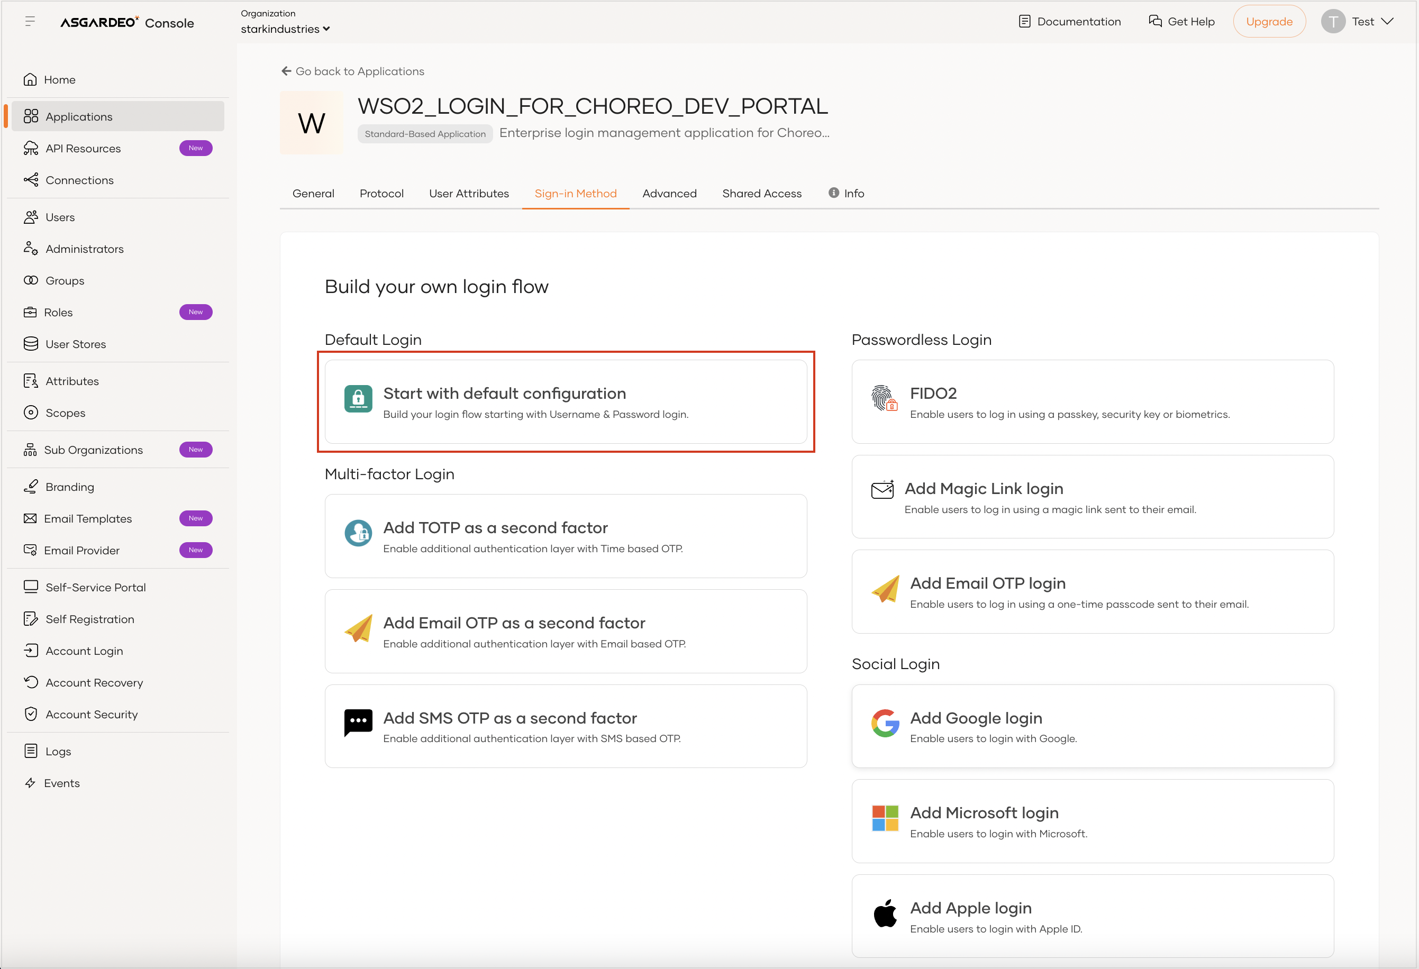Click the Microsoft logo icon
This screenshot has height=969, width=1419.
point(885,818)
